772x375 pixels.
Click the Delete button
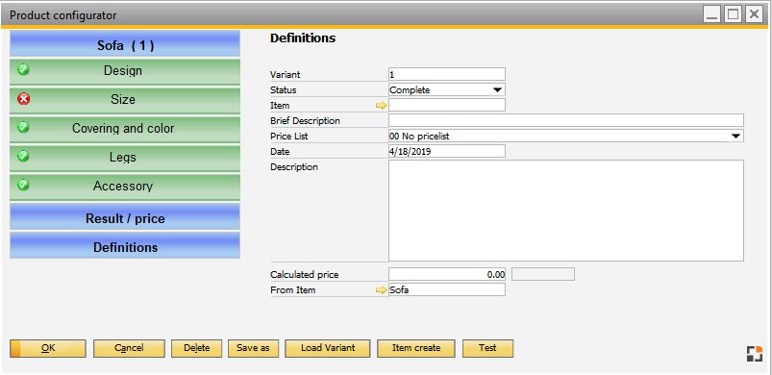196,348
